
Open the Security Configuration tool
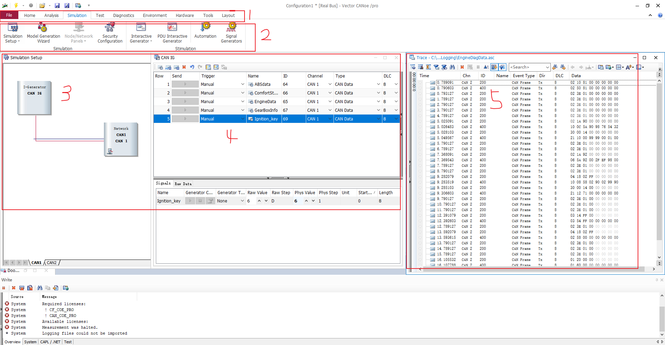110,33
